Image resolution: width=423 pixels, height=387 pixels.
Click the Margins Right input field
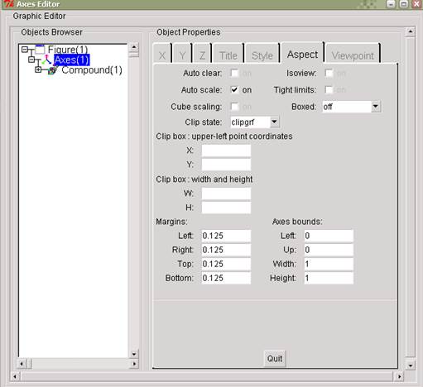[x=226, y=250]
